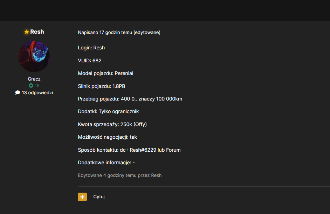Open the Resh username profile link
Viewport: 330px width, 214px height.
click(x=37, y=32)
